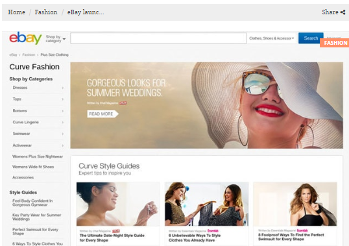The image size is (349, 246).
Task: Expand the Tops chevron arrow
Action: pyautogui.click(x=62, y=99)
